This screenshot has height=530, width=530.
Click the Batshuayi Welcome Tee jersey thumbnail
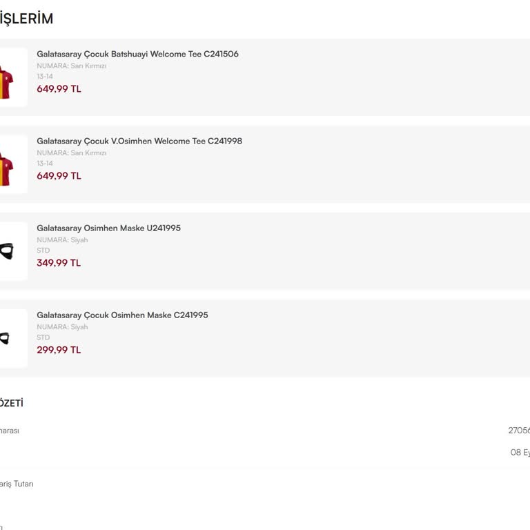tap(8, 77)
